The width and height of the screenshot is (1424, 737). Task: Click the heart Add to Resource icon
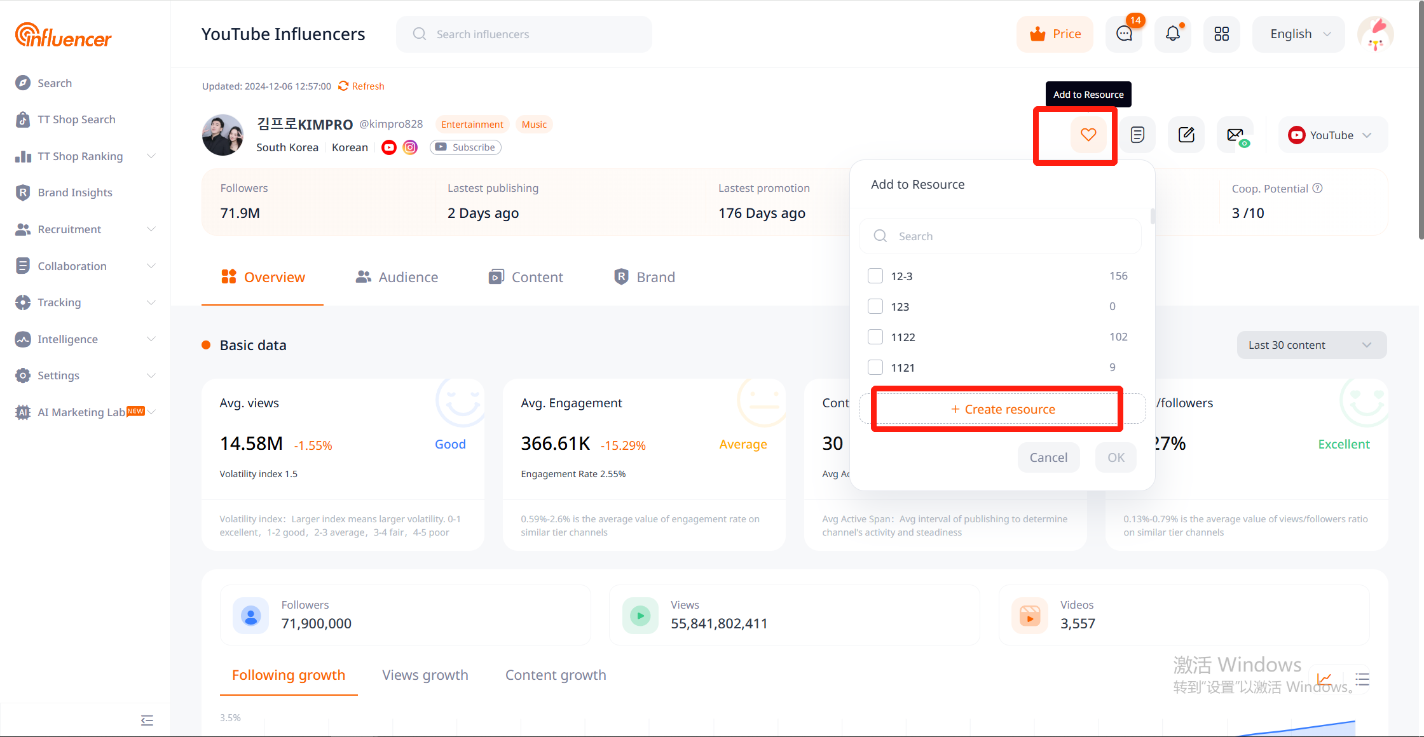click(1088, 135)
